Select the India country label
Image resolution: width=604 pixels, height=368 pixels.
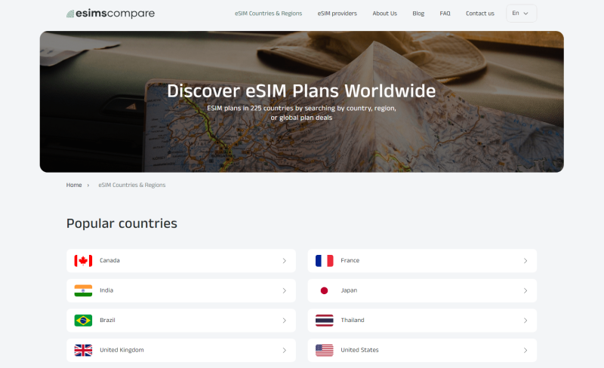pyautogui.click(x=106, y=290)
